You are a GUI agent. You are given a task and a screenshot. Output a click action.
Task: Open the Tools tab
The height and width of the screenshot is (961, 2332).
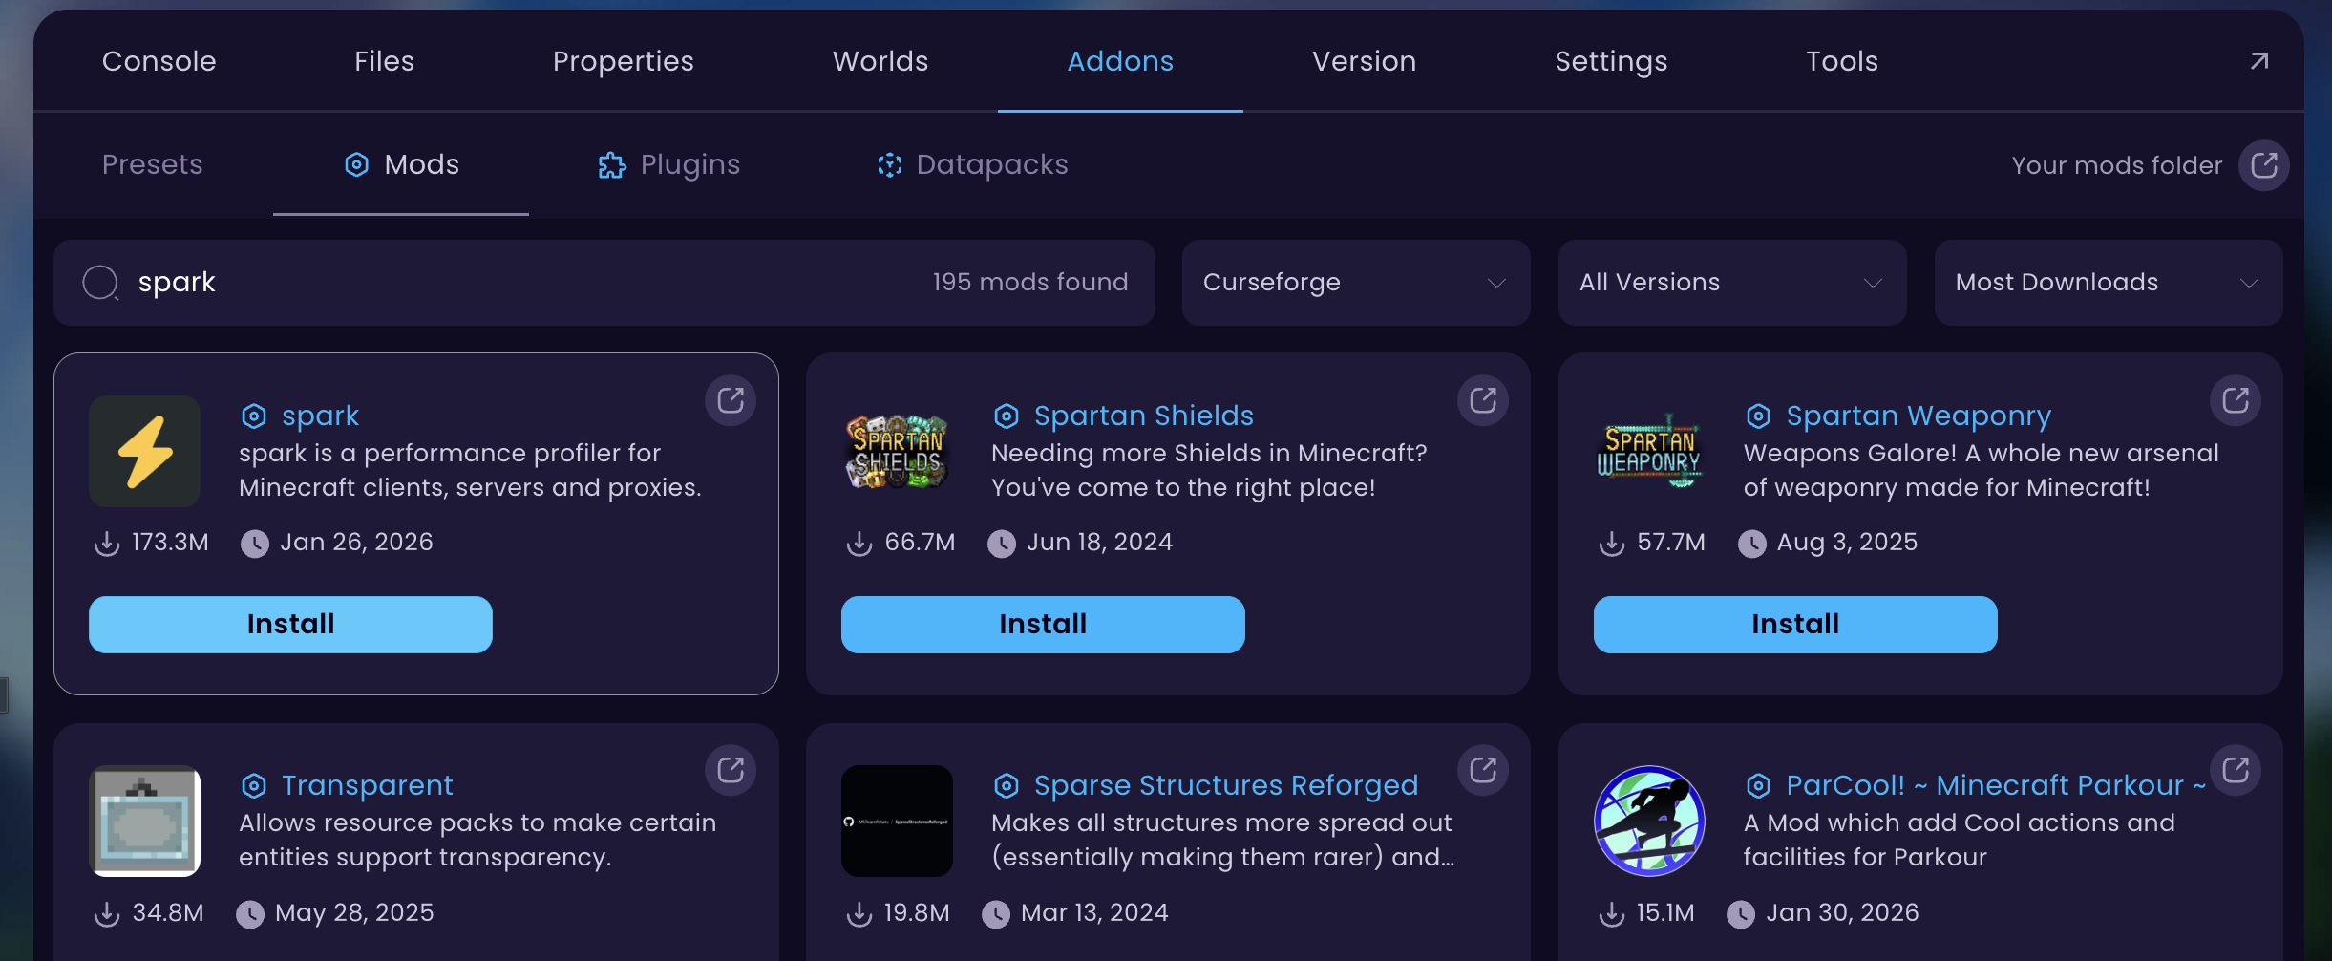(x=1842, y=61)
